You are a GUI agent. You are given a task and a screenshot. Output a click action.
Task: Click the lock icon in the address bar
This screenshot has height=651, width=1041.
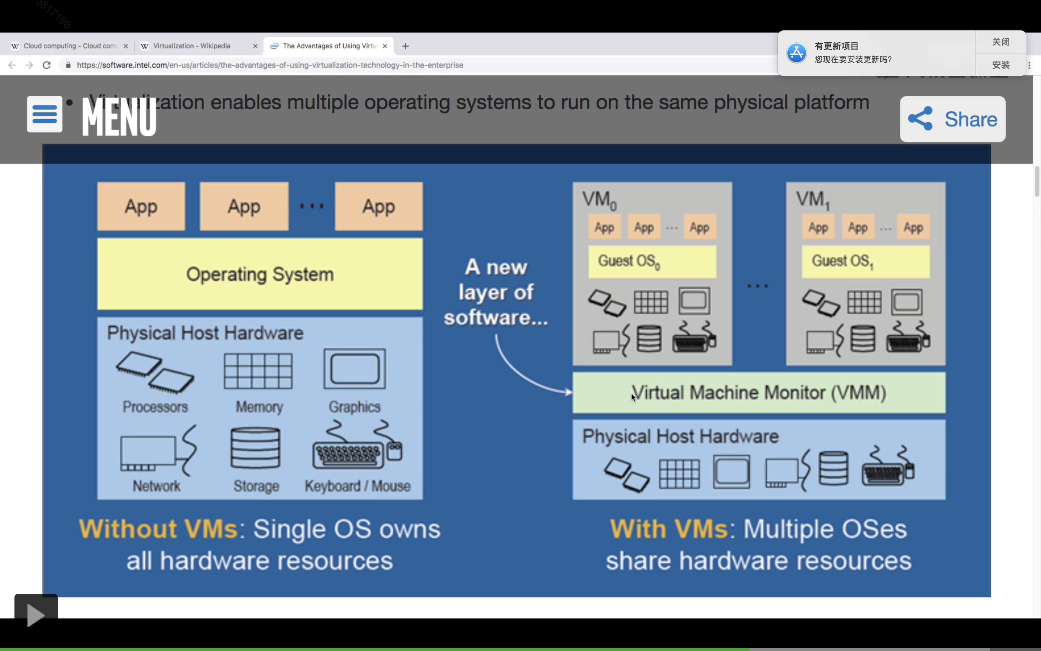click(x=68, y=65)
